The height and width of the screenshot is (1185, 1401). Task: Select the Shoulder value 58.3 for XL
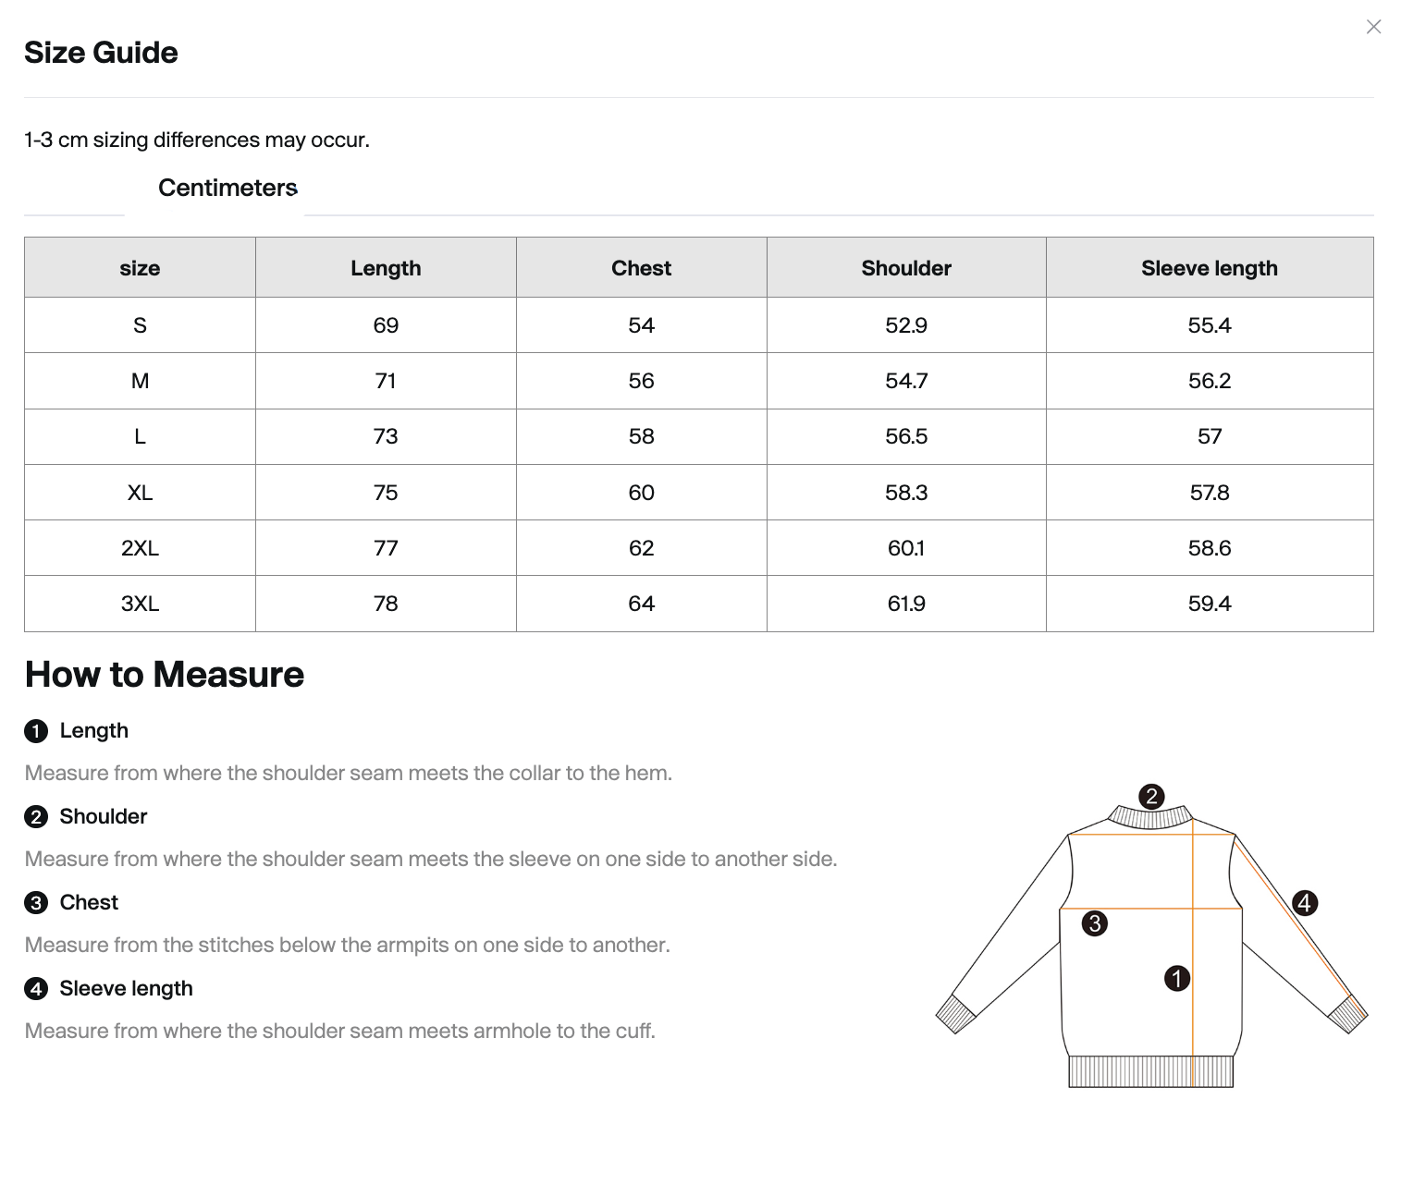pyautogui.click(x=905, y=492)
